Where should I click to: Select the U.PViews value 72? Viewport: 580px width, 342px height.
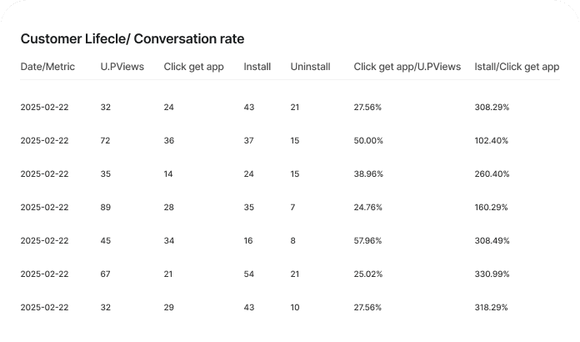click(x=105, y=141)
